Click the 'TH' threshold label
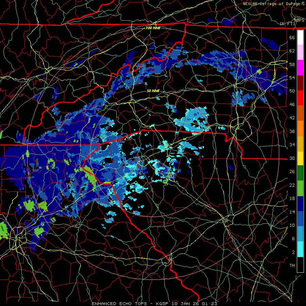 [292, 266]
